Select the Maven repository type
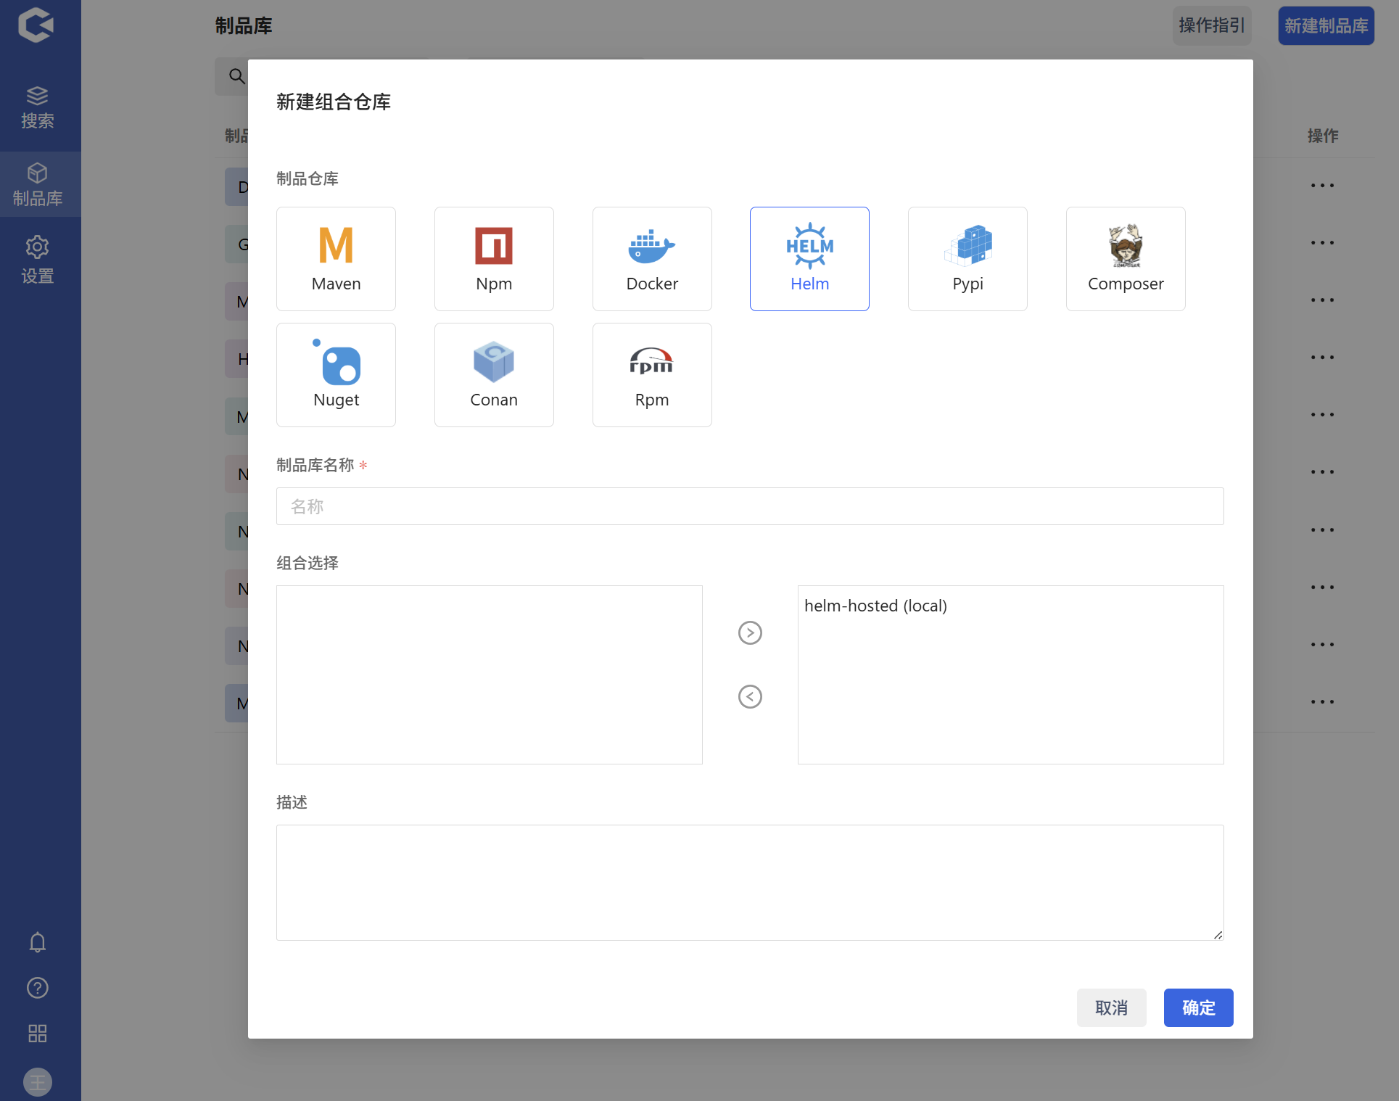Viewport: 1399px width, 1101px height. click(336, 259)
